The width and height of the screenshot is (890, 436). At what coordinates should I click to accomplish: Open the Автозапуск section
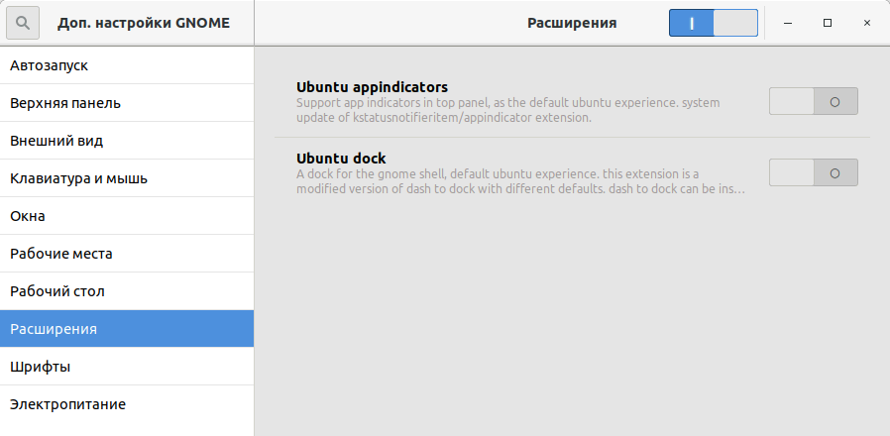127,65
